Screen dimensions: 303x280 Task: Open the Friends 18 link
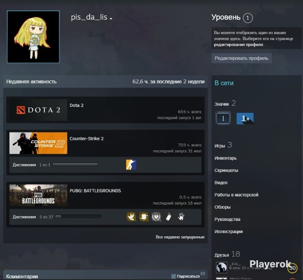(x=227, y=254)
